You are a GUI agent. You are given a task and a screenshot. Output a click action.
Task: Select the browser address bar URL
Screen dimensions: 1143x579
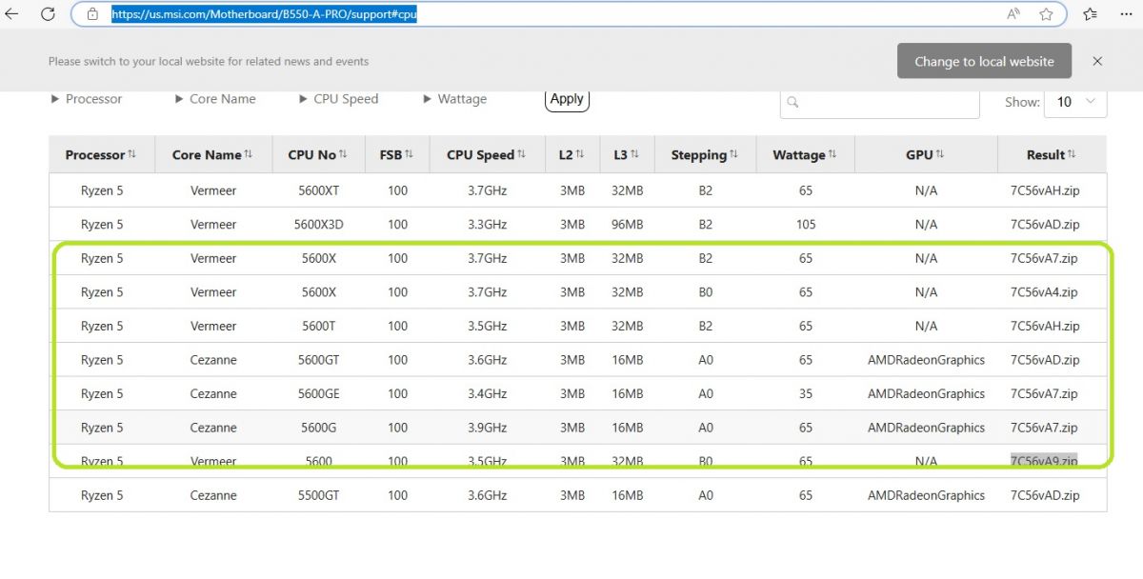264,14
